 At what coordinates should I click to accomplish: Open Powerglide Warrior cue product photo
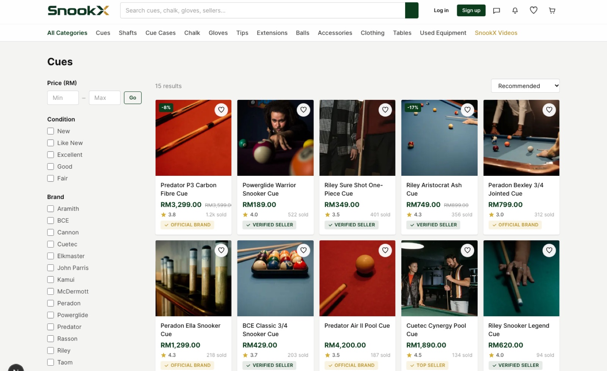click(x=275, y=138)
